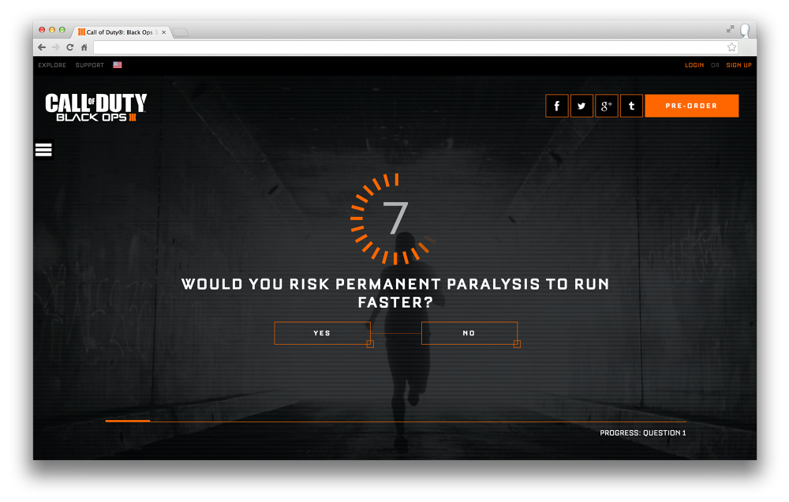Screen dimensions: 789x502
Task: Open the Twitter share icon
Action: coord(581,106)
